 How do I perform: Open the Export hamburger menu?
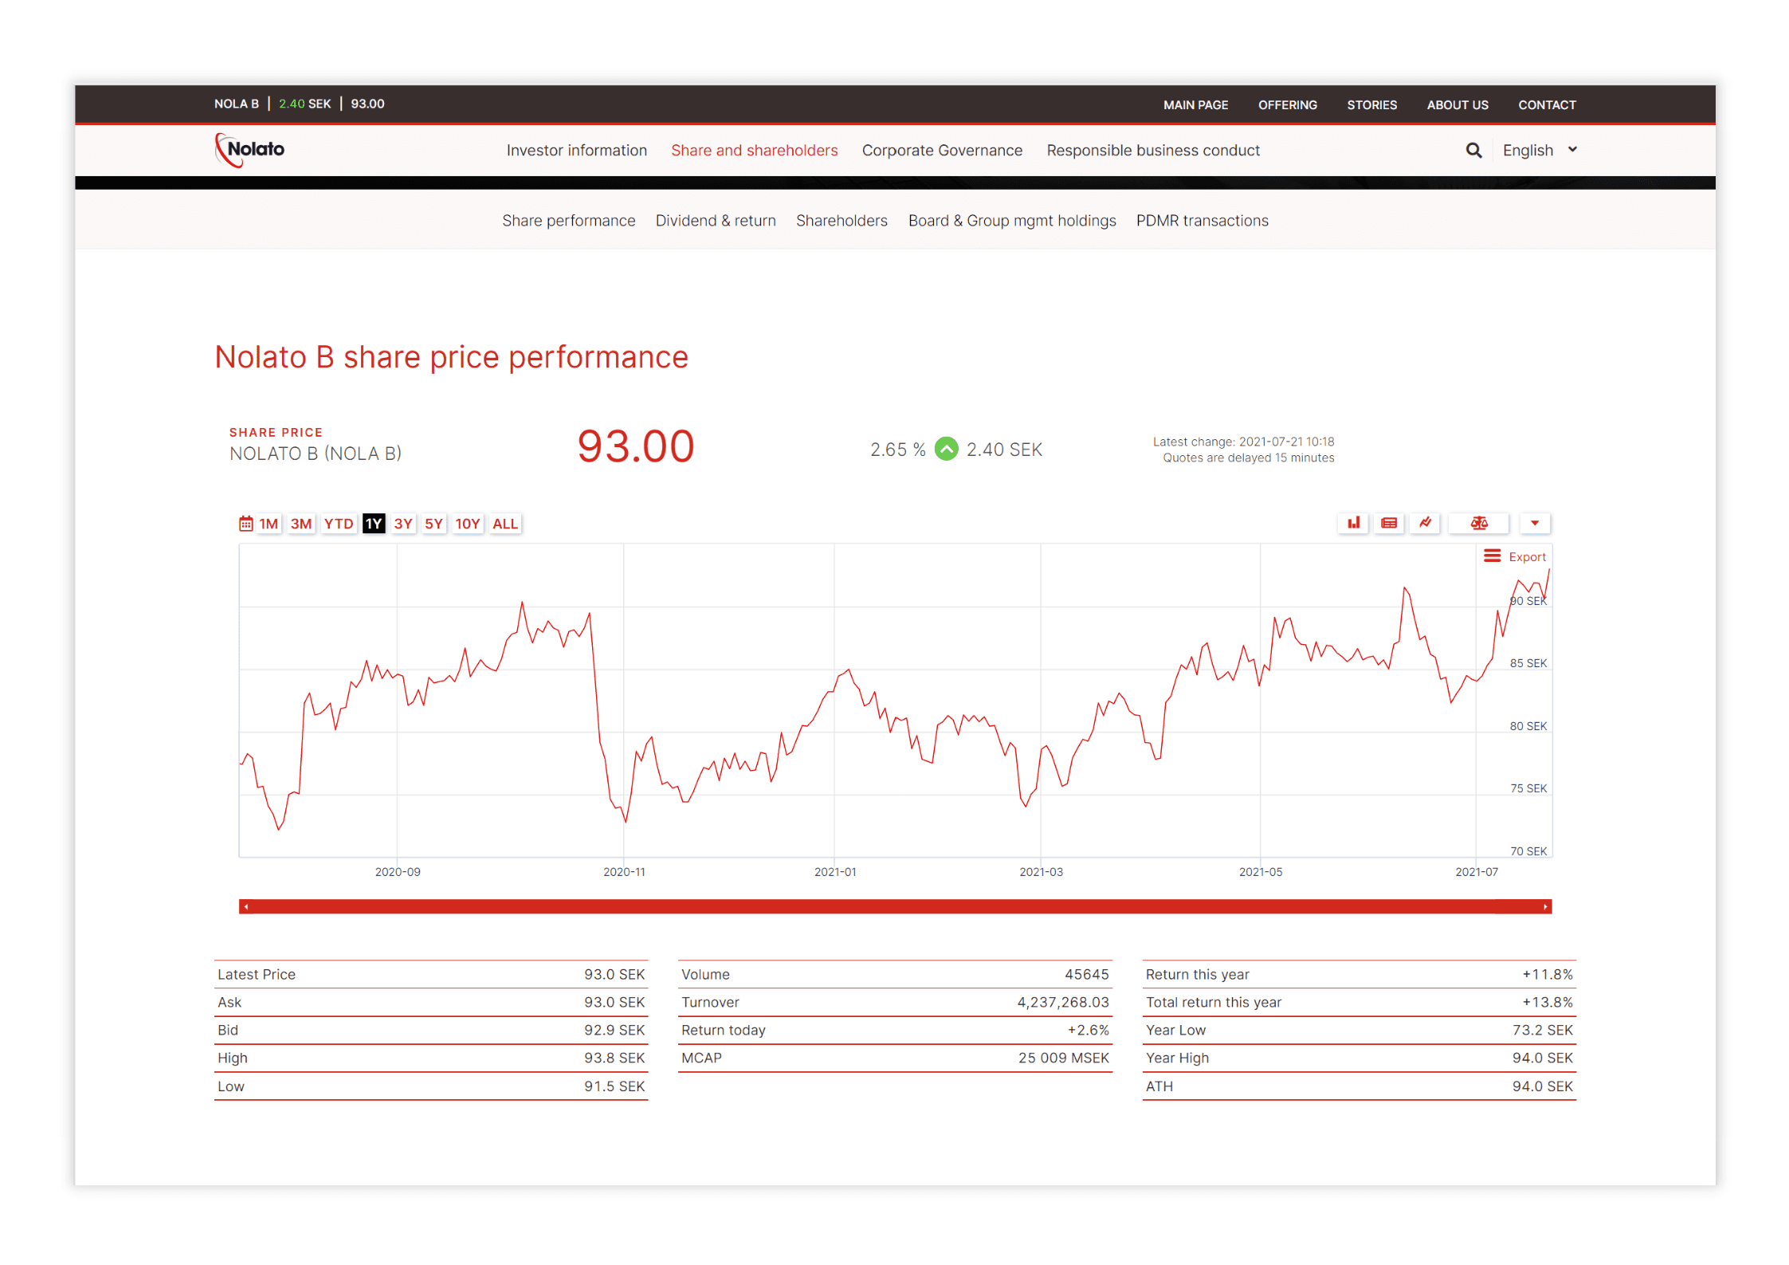pos(1492,556)
